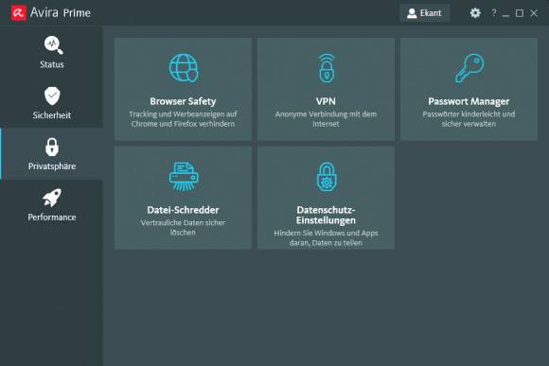Click the VPN padlock icon
This screenshot has height=366, width=549.
click(x=327, y=68)
